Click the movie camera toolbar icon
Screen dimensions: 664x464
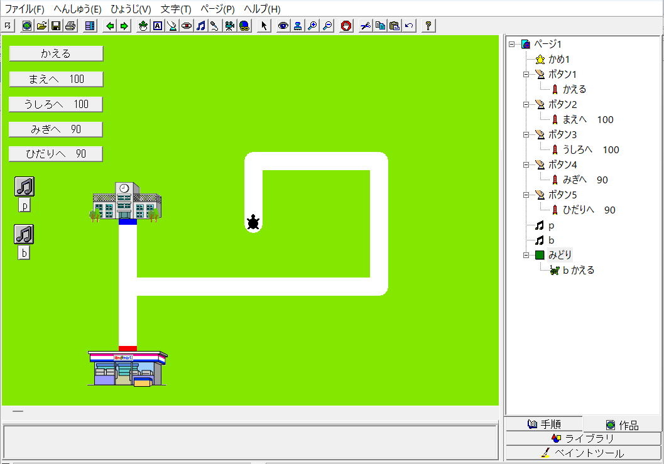click(229, 26)
